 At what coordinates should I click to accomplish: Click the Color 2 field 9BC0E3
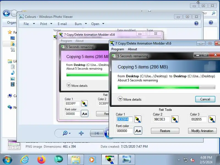[x=161, y=119]
